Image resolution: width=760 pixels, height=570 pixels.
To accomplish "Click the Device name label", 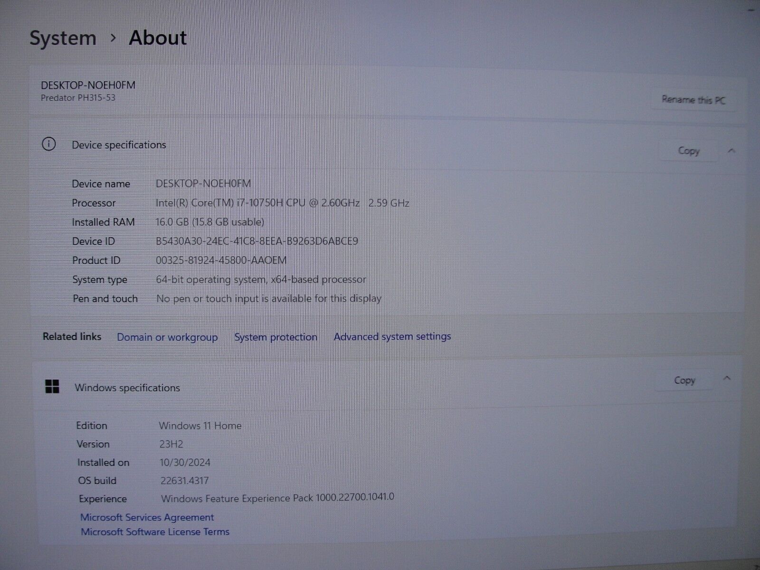I will click(101, 184).
